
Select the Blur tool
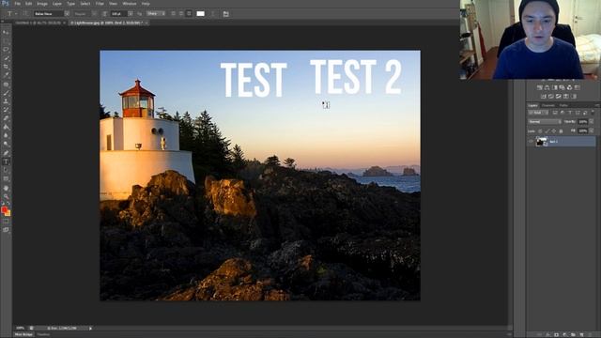tap(6, 135)
